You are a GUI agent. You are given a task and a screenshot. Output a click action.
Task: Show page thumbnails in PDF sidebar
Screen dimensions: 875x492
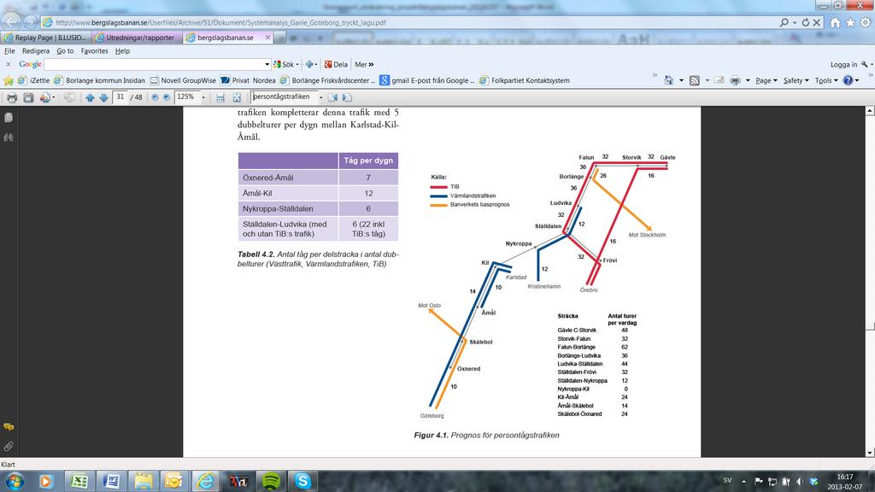9,118
